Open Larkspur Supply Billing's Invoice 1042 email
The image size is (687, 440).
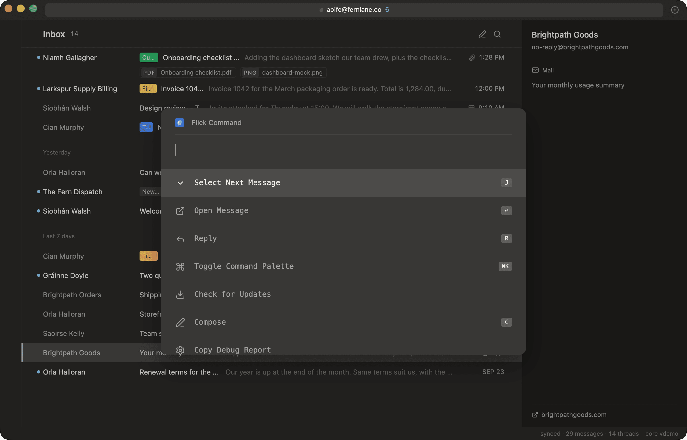[x=272, y=89]
